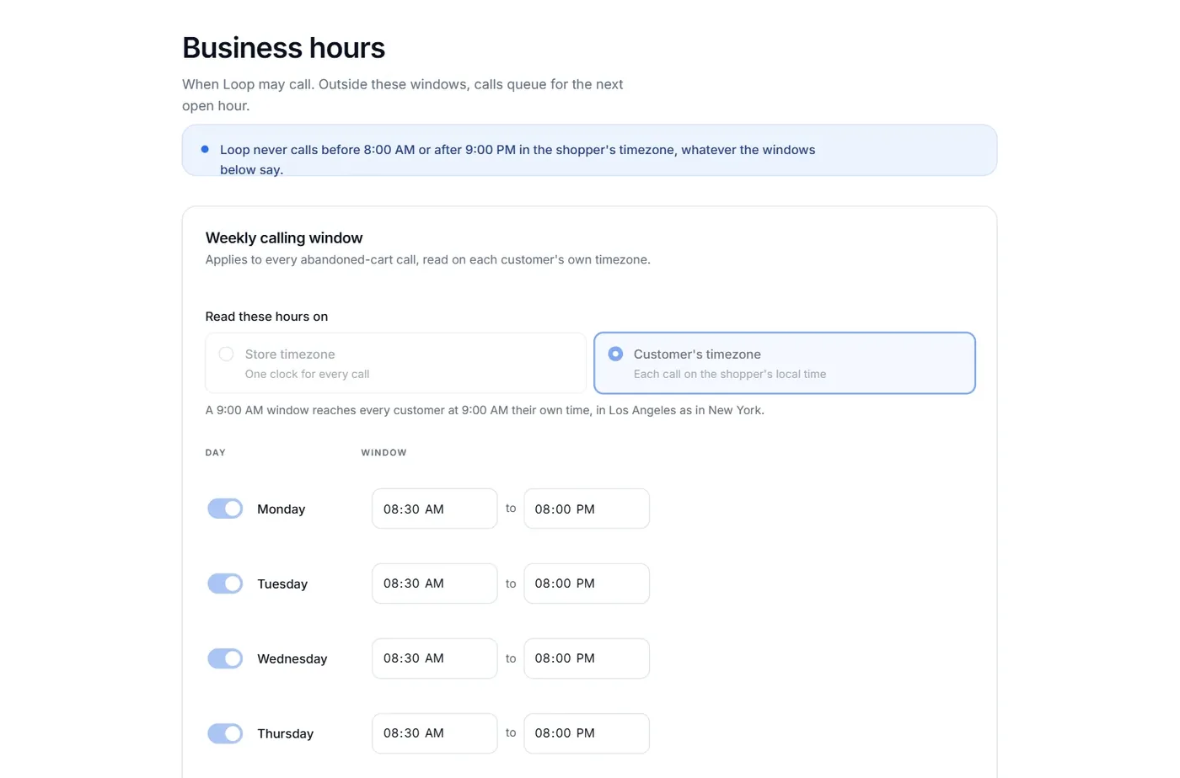
Task: Adjust Thursday end time field
Action: [x=587, y=733]
